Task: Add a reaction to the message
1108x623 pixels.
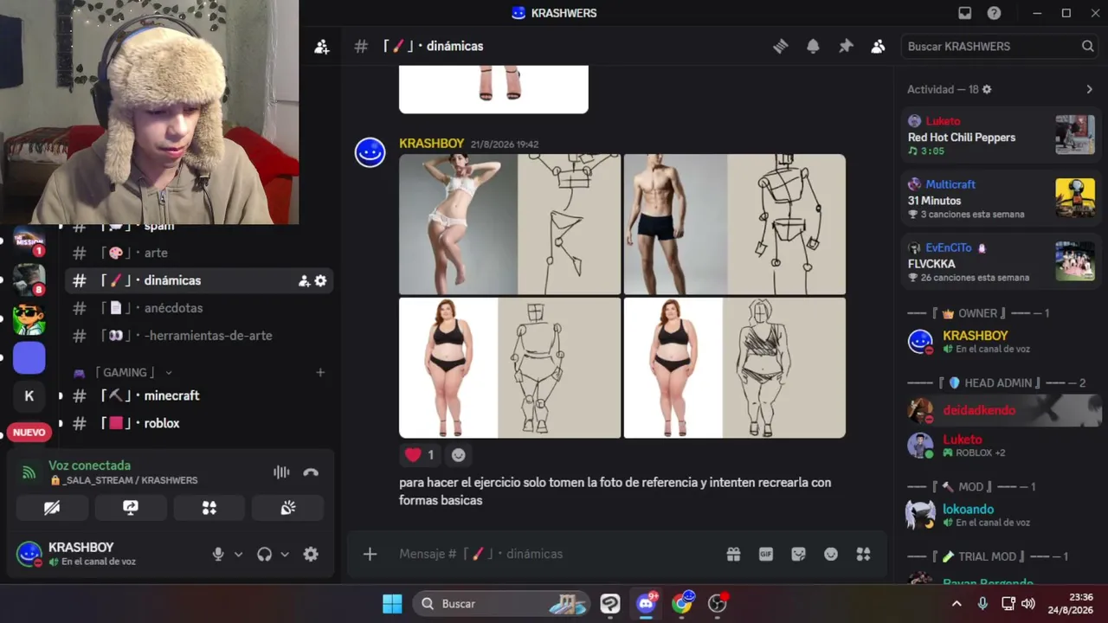Action: click(x=459, y=454)
